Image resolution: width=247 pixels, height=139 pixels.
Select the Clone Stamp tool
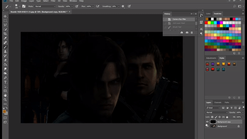coord(5,51)
